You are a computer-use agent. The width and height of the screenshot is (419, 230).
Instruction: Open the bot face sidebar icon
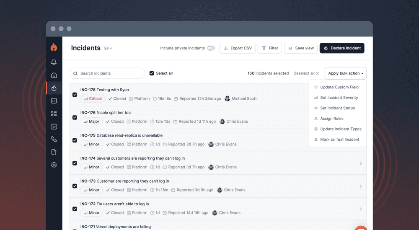pos(54,127)
